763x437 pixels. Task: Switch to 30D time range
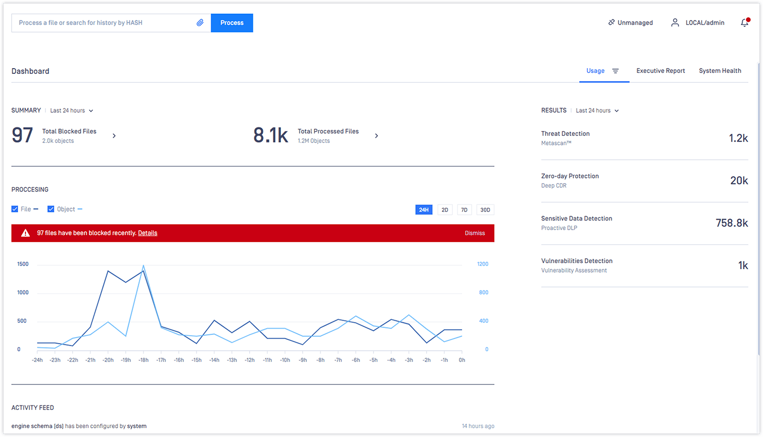click(485, 210)
